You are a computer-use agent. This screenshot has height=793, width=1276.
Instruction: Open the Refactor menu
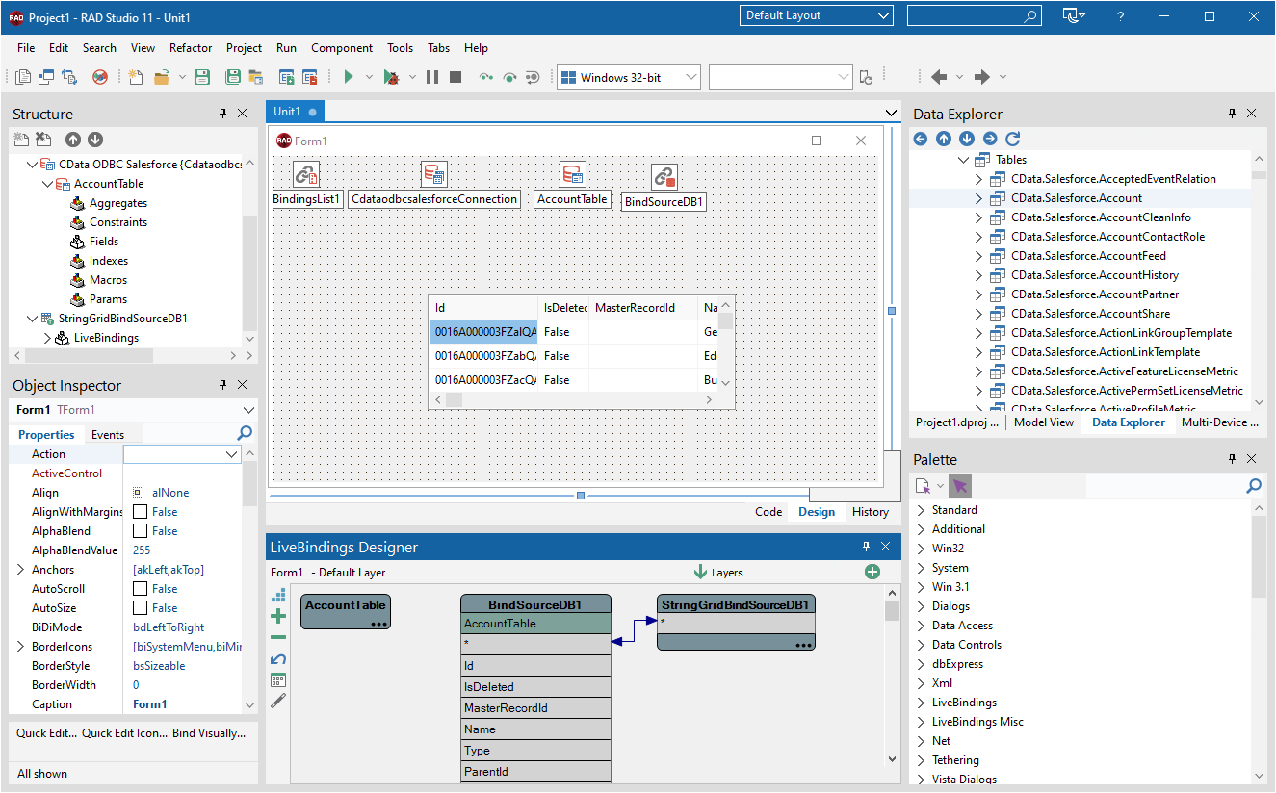(x=190, y=47)
